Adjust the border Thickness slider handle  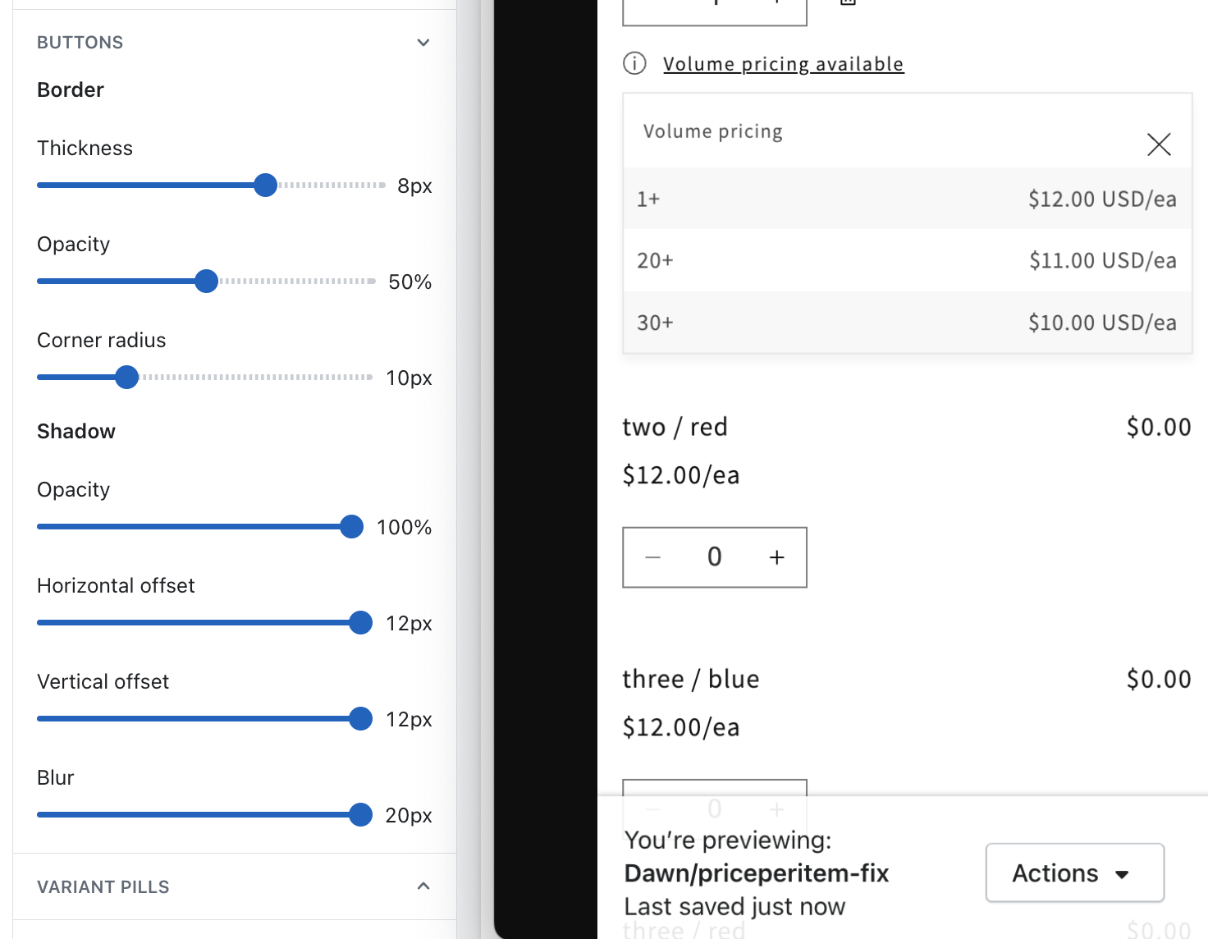tap(265, 185)
